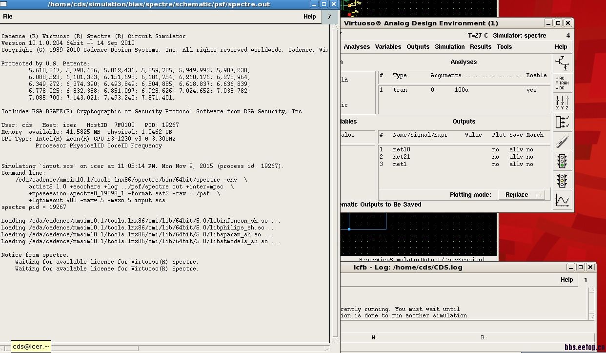Click the Delete eraser icon

pyautogui.click(x=562, y=142)
